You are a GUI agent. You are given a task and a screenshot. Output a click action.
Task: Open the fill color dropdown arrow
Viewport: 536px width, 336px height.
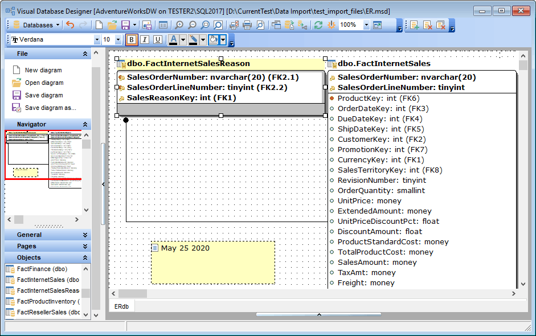point(223,40)
